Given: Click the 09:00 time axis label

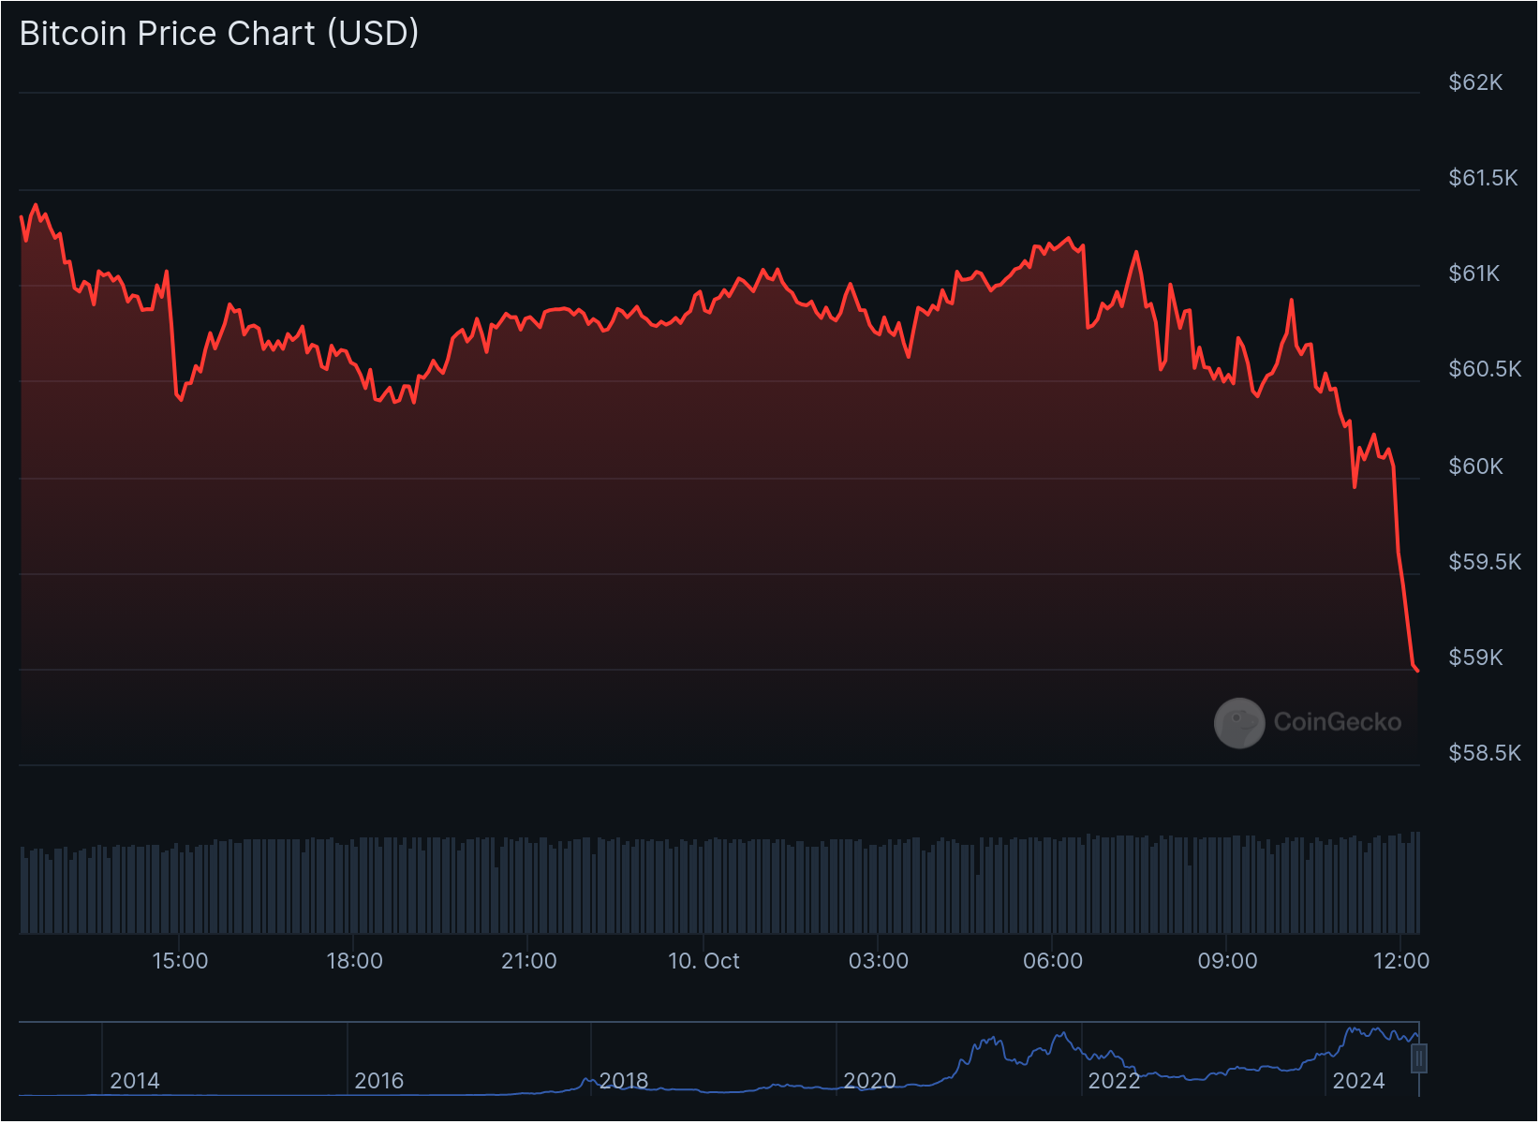Looking at the screenshot, I should (1227, 961).
